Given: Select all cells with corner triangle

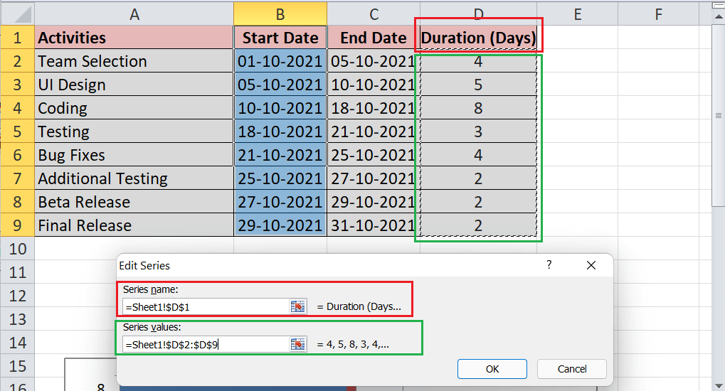Looking at the screenshot, I should (x=18, y=14).
